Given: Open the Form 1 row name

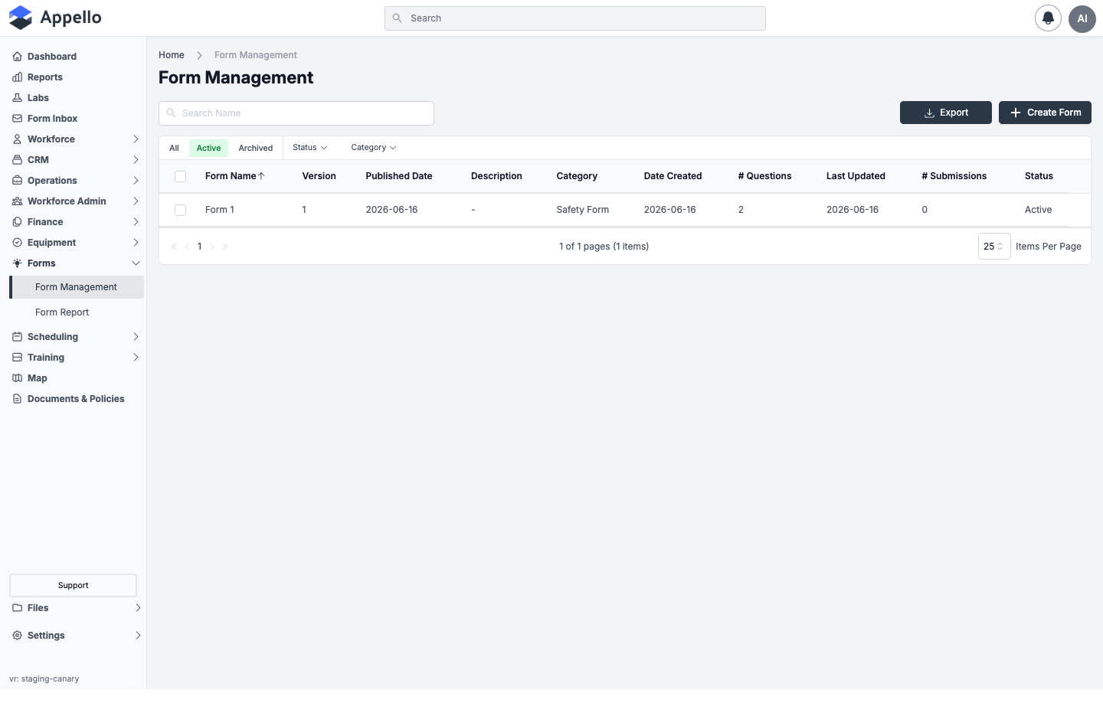Looking at the screenshot, I should tap(220, 210).
